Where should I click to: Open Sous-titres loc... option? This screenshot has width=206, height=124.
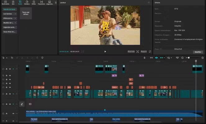coord(9,32)
